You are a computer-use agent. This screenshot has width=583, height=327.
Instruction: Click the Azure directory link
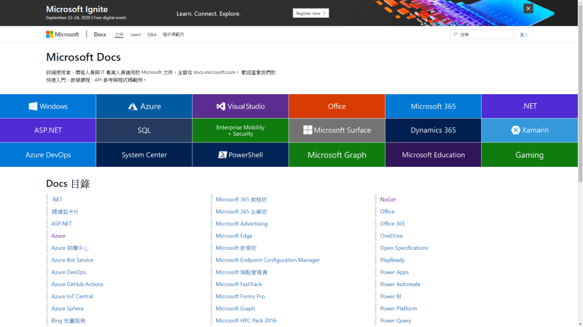[x=59, y=236]
